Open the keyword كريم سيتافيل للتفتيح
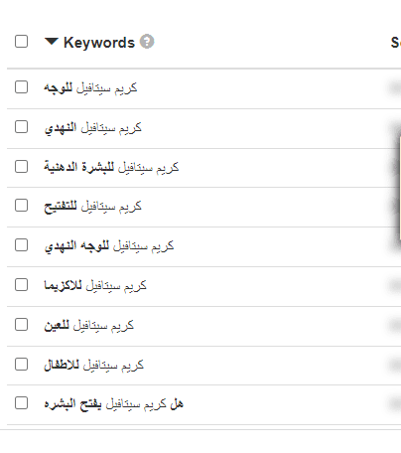 tap(93, 207)
